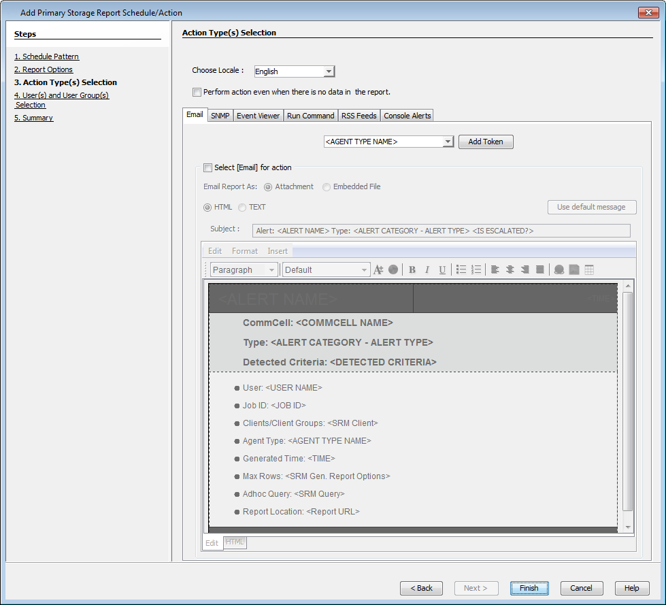This screenshot has height=605, width=666.
Task: Increase font size with the A+ control
Action: pyautogui.click(x=379, y=269)
